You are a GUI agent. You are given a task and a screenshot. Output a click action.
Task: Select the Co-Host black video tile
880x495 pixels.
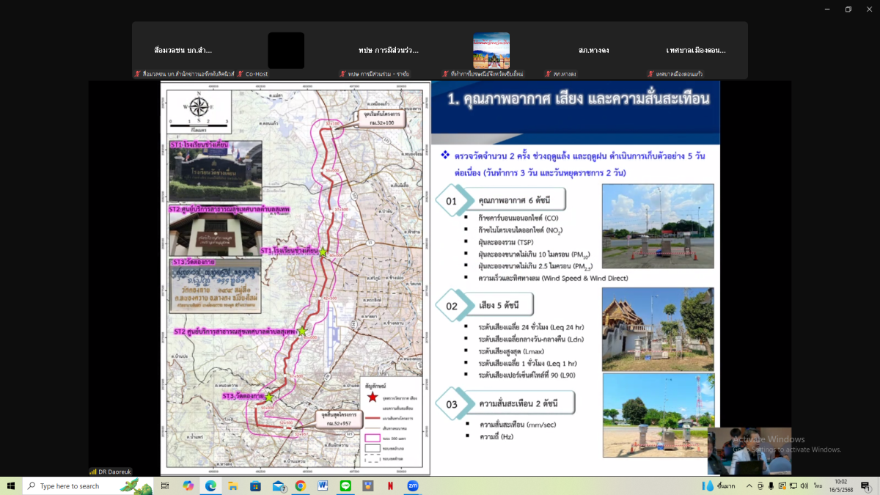(x=286, y=51)
